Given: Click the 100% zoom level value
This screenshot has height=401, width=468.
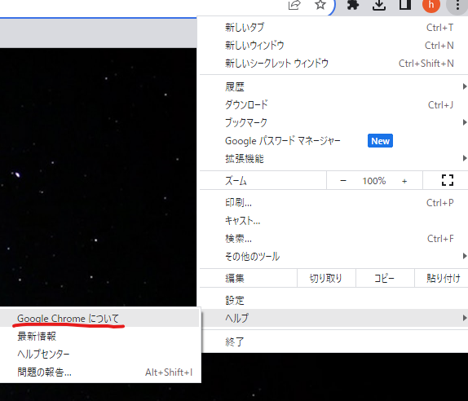Looking at the screenshot, I should tap(374, 181).
